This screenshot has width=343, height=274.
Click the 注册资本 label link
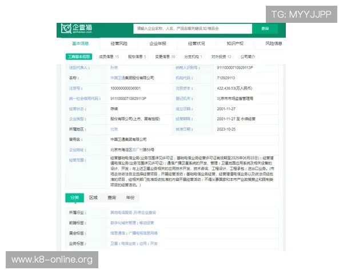pos(184,88)
